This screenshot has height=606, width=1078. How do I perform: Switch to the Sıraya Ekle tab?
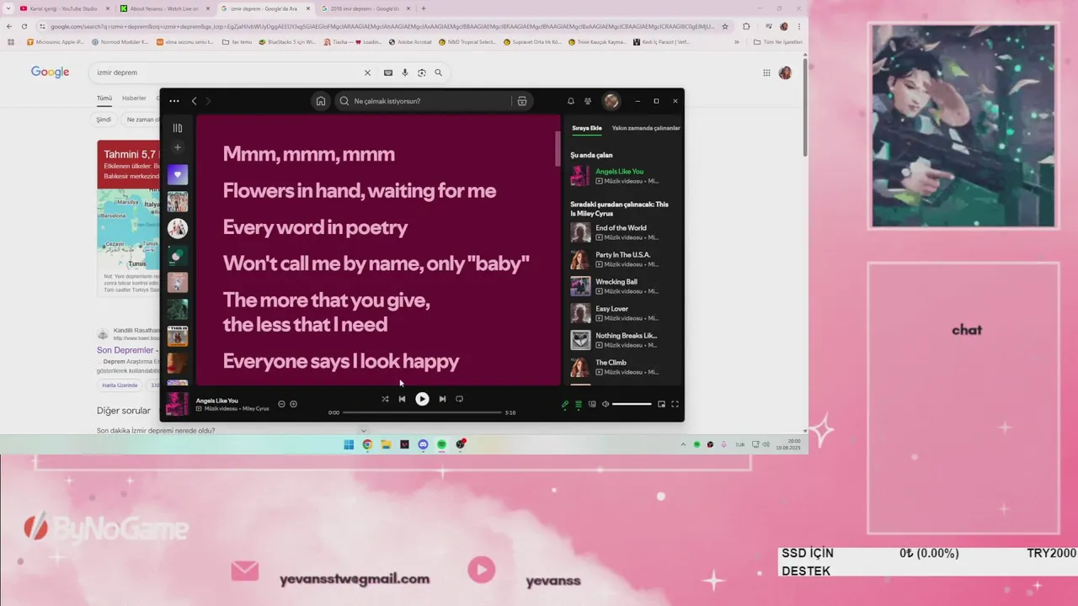(x=587, y=128)
